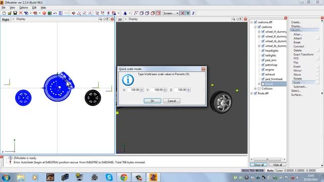Viewport: 324px width, 182px height.
Task: Click the Hide all button
Action: point(277,165)
